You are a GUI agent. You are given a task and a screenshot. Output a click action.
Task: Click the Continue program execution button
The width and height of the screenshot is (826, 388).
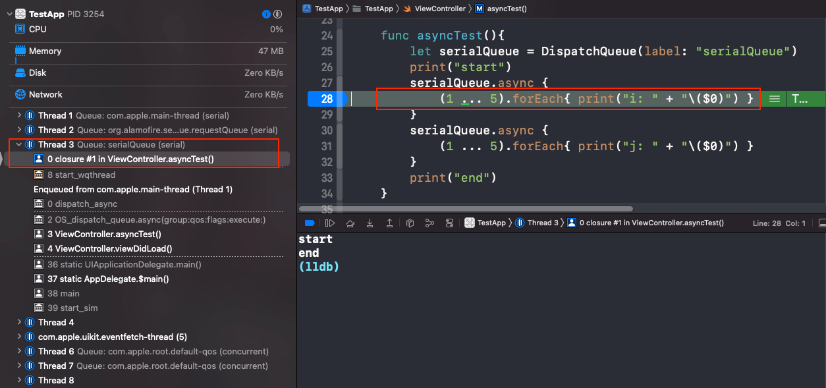(x=330, y=223)
